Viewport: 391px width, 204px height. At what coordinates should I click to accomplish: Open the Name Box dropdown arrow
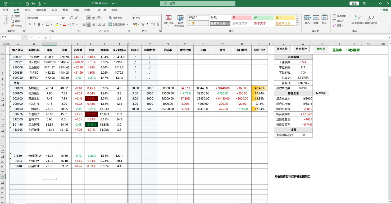click(20, 37)
